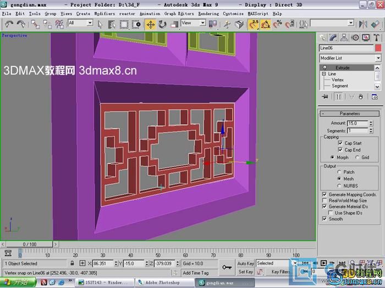The width and height of the screenshot is (385, 288).
Task: Open the Modifier List dropdown
Action: click(350, 58)
